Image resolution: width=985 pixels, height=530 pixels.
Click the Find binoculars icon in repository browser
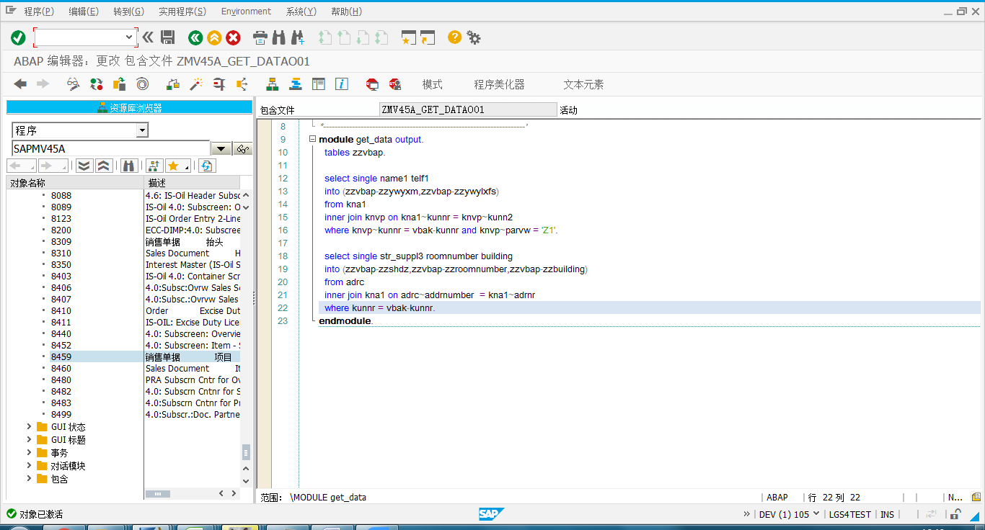click(x=129, y=166)
